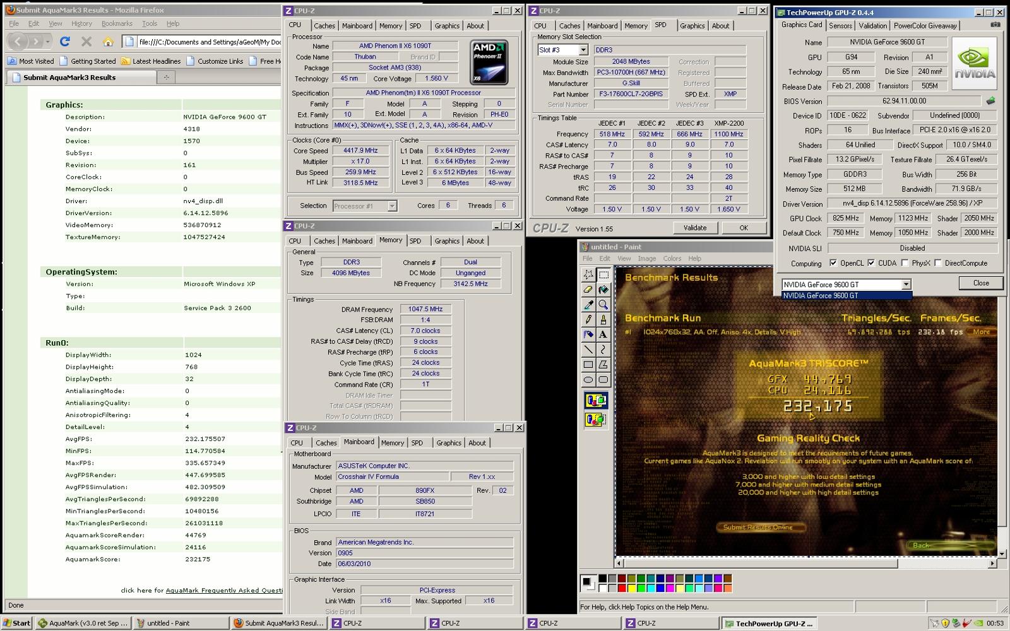Switch to untitled - Paint taskbar button
This screenshot has height=631, width=1010.
pyautogui.click(x=181, y=623)
